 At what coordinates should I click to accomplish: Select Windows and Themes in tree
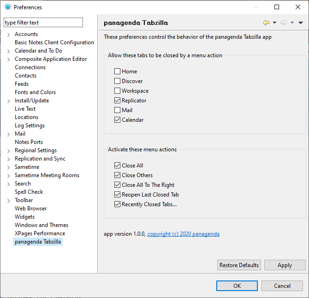pyautogui.click(x=41, y=225)
